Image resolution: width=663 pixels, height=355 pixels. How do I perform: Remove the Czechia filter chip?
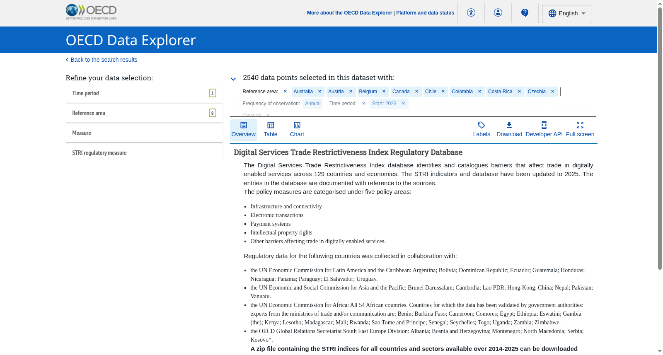(552, 92)
